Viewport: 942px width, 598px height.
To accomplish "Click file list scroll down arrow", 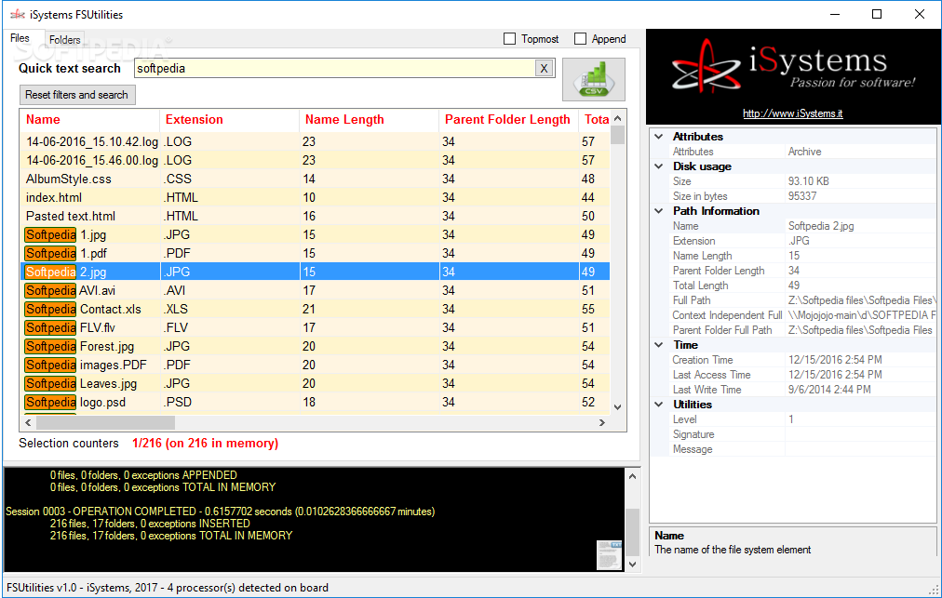I will [x=617, y=406].
